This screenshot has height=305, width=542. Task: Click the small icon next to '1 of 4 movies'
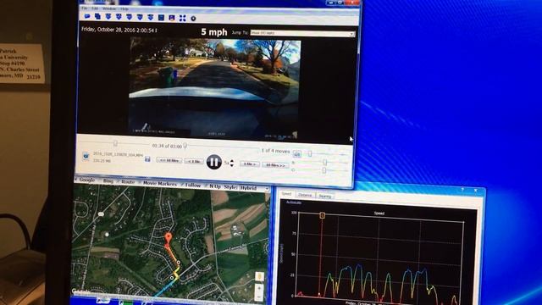[x=297, y=154]
